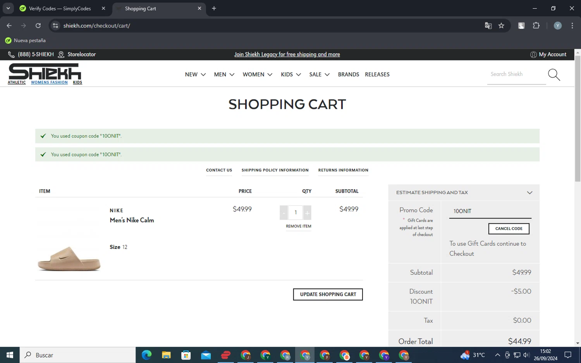Viewport: 581px width, 363px height.
Task: Select the ATHLETIC category under logo
Action: [x=17, y=82]
